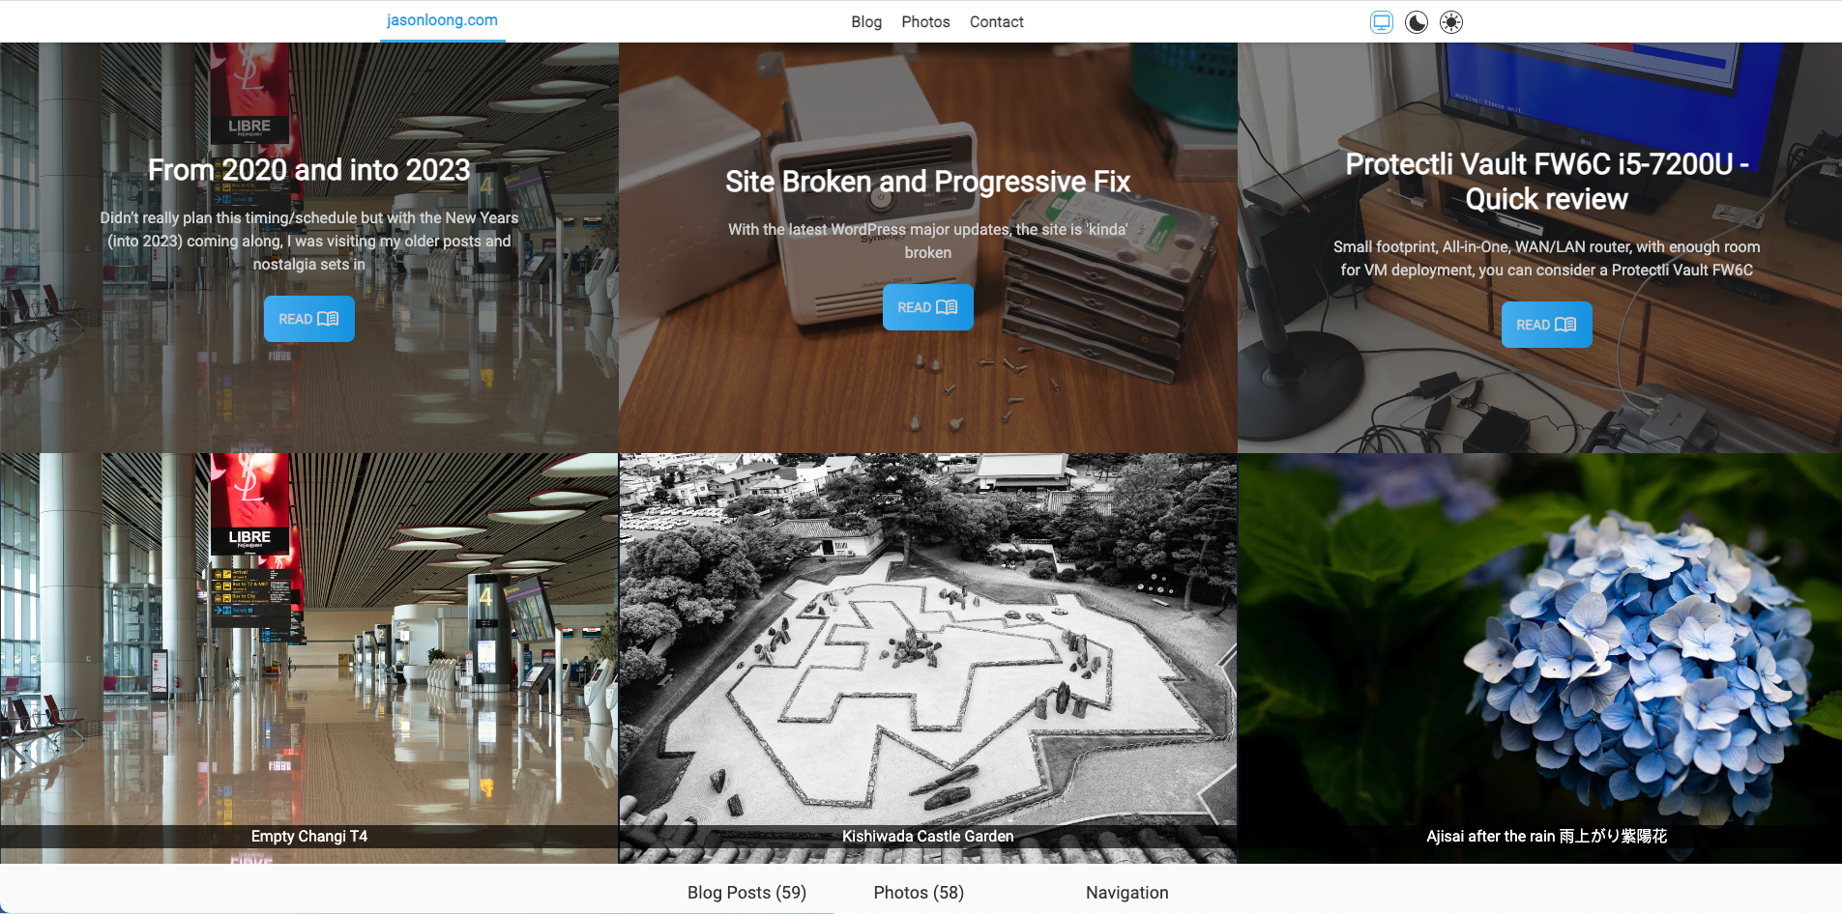Click the book icon on Site Broken READ button
This screenshot has width=1842, height=914.
pyautogui.click(x=946, y=306)
